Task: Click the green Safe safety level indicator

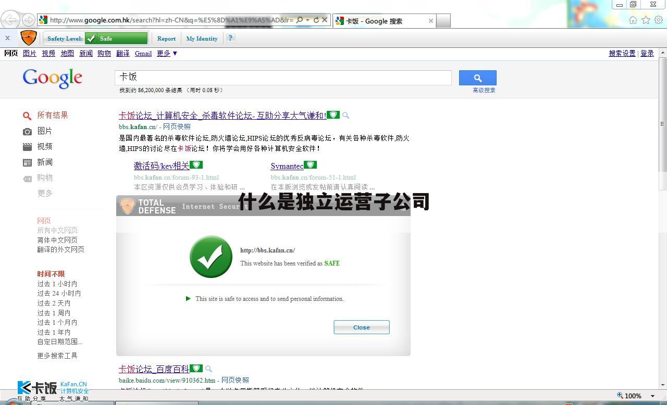Action: point(116,39)
